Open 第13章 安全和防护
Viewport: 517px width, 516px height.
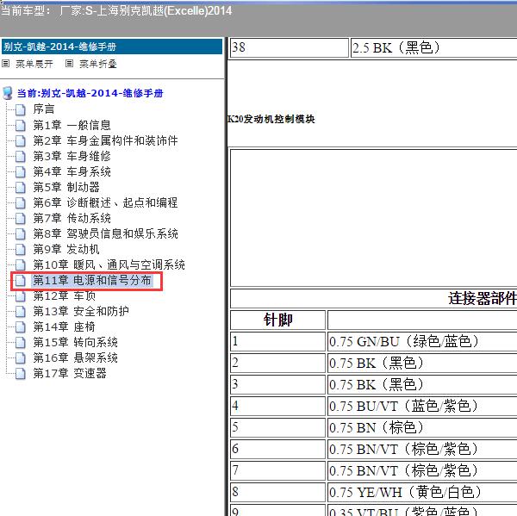[x=81, y=312]
